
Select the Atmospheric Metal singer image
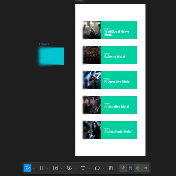92,130
